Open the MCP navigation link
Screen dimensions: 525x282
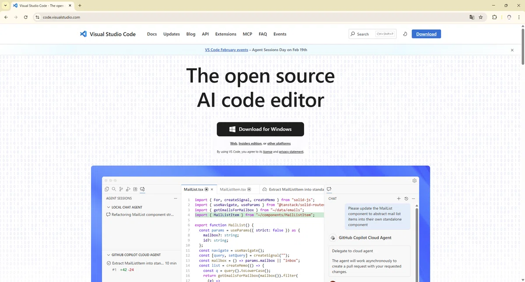pyautogui.click(x=248, y=34)
